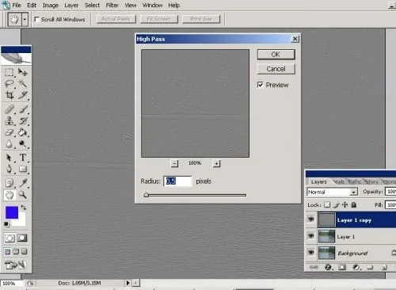Toggle lock all
The width and height of the screenshot is (396, 290).
tap(354, 204)
